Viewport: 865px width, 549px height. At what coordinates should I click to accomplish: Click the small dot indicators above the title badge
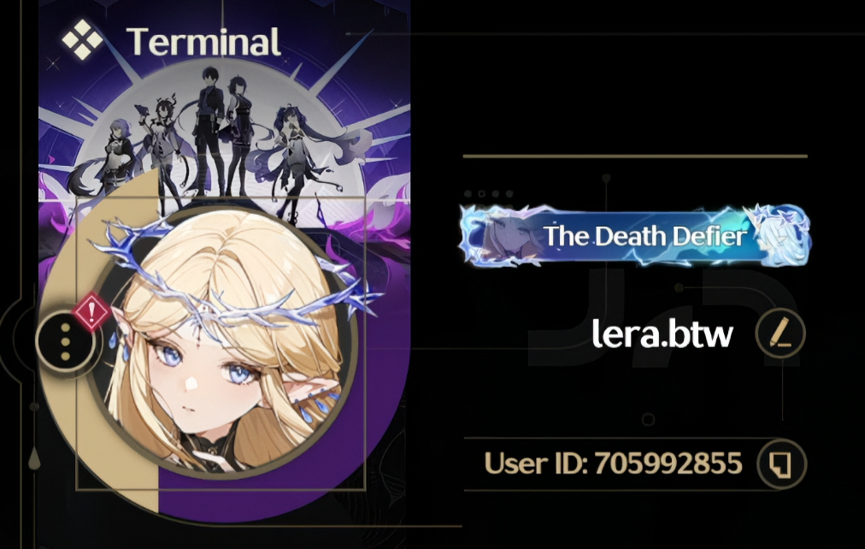tap(489, 193)
